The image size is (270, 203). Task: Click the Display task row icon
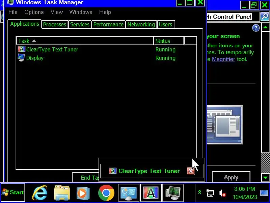pyautogui.click(x=21, y=58)
